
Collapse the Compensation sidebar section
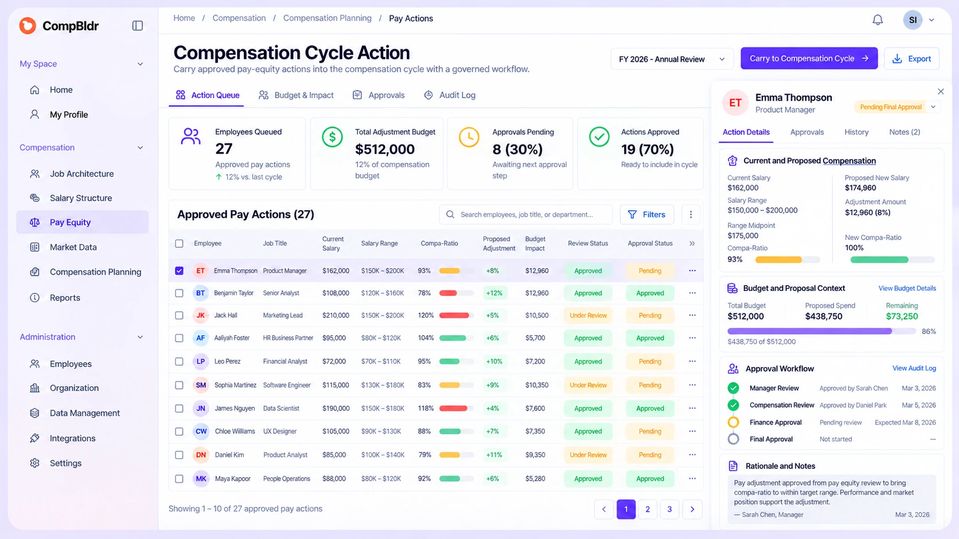pos(140,148)
